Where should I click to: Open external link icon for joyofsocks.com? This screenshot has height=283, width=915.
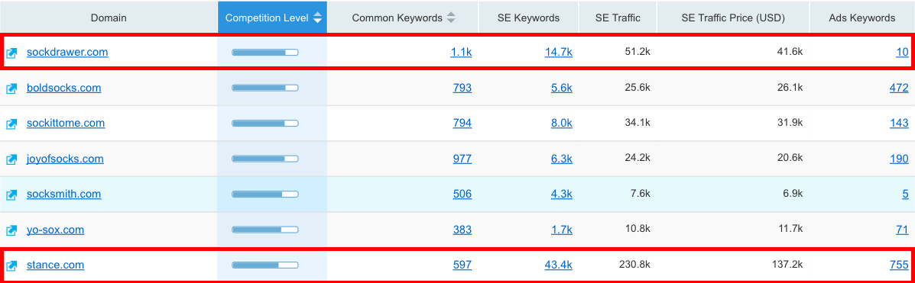[11, 159]
